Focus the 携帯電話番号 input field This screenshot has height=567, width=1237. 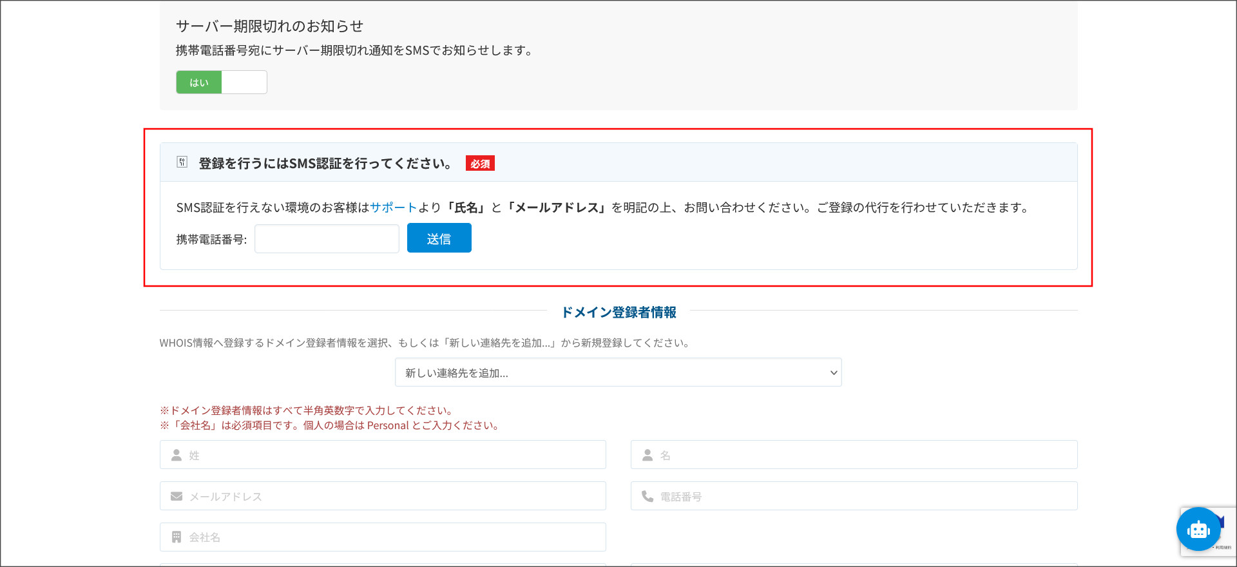pos(327,239)
